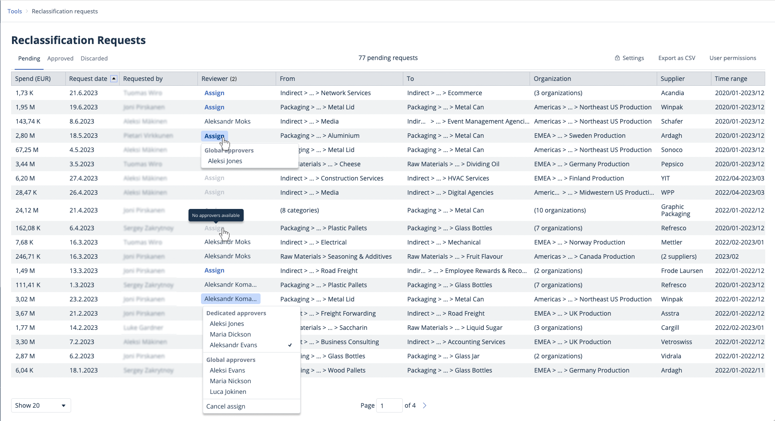775x421 pixels.
Task: Select checked approver Aleksandr Evans
Action: coord(233,345)
